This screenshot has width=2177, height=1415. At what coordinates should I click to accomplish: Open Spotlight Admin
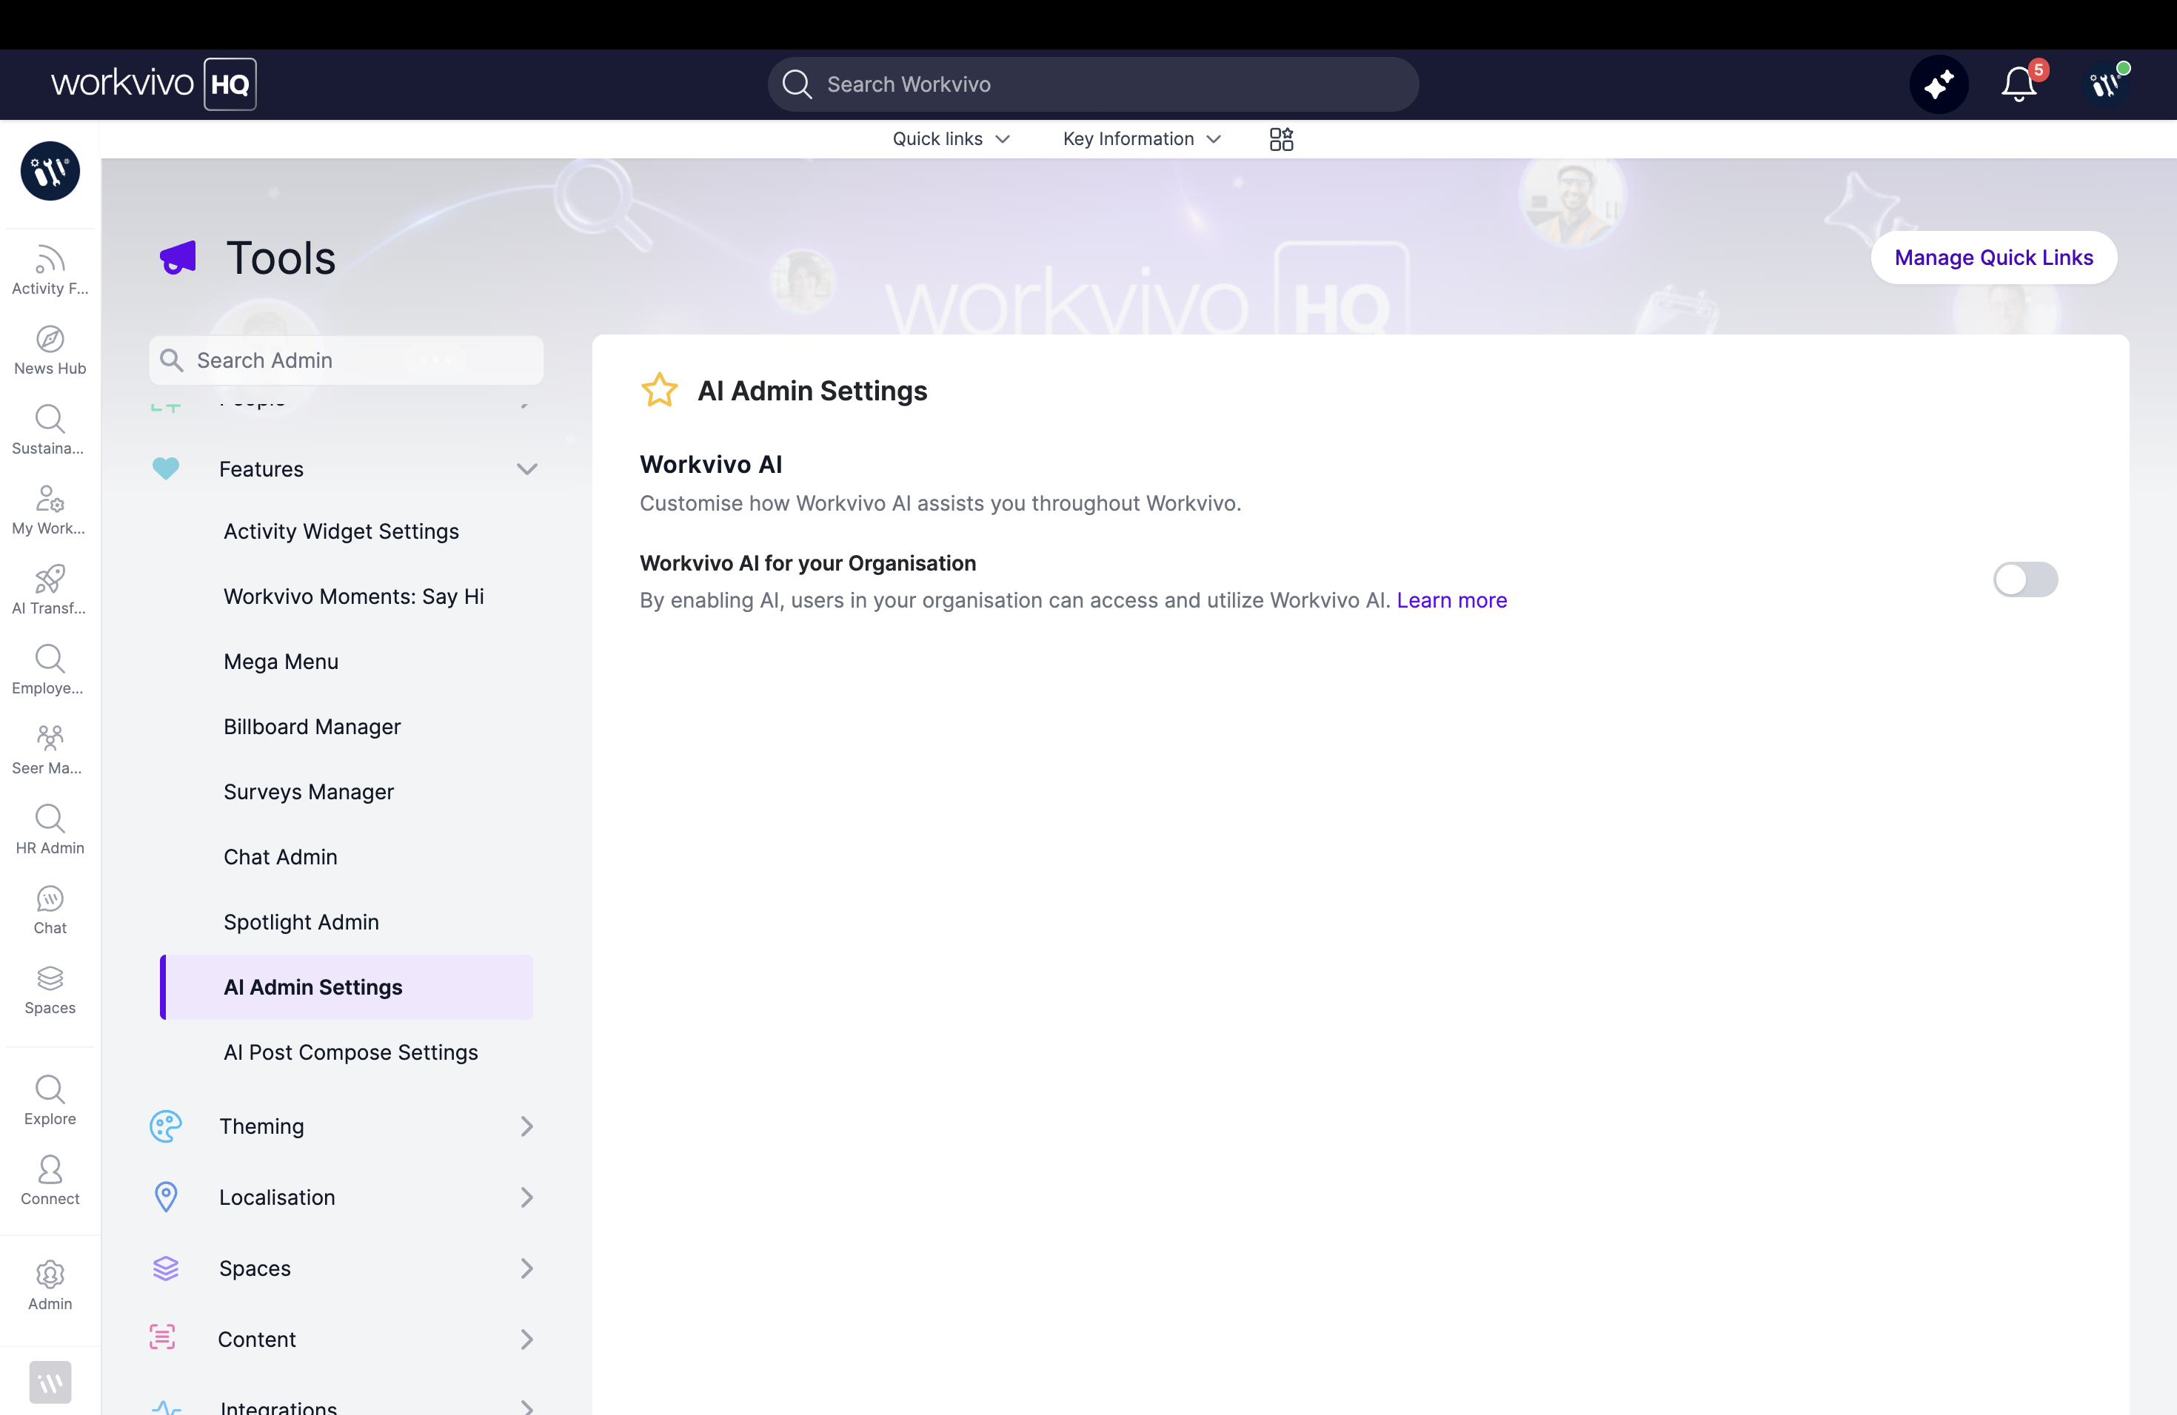pos(301,922)
